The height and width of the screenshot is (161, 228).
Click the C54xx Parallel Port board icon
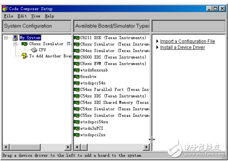point(77,90)
